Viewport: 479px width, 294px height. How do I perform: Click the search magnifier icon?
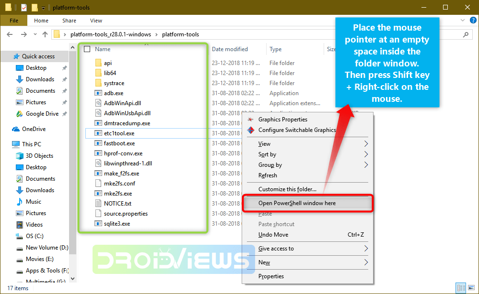[466, 34]
